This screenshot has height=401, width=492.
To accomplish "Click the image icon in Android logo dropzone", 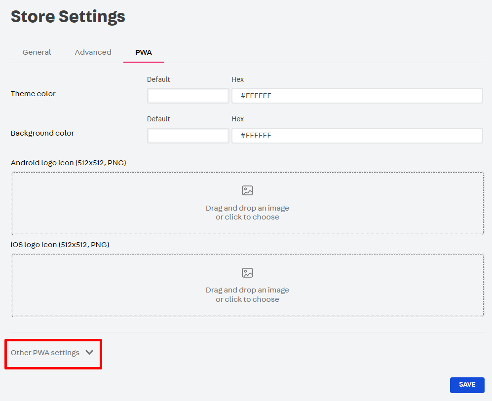I will pos(247,190).
